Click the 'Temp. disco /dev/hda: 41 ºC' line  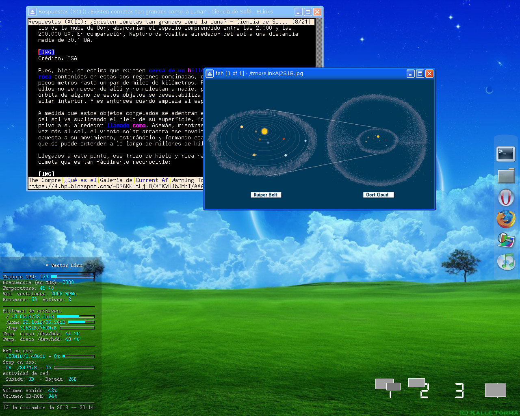click(x=41, y=334)
